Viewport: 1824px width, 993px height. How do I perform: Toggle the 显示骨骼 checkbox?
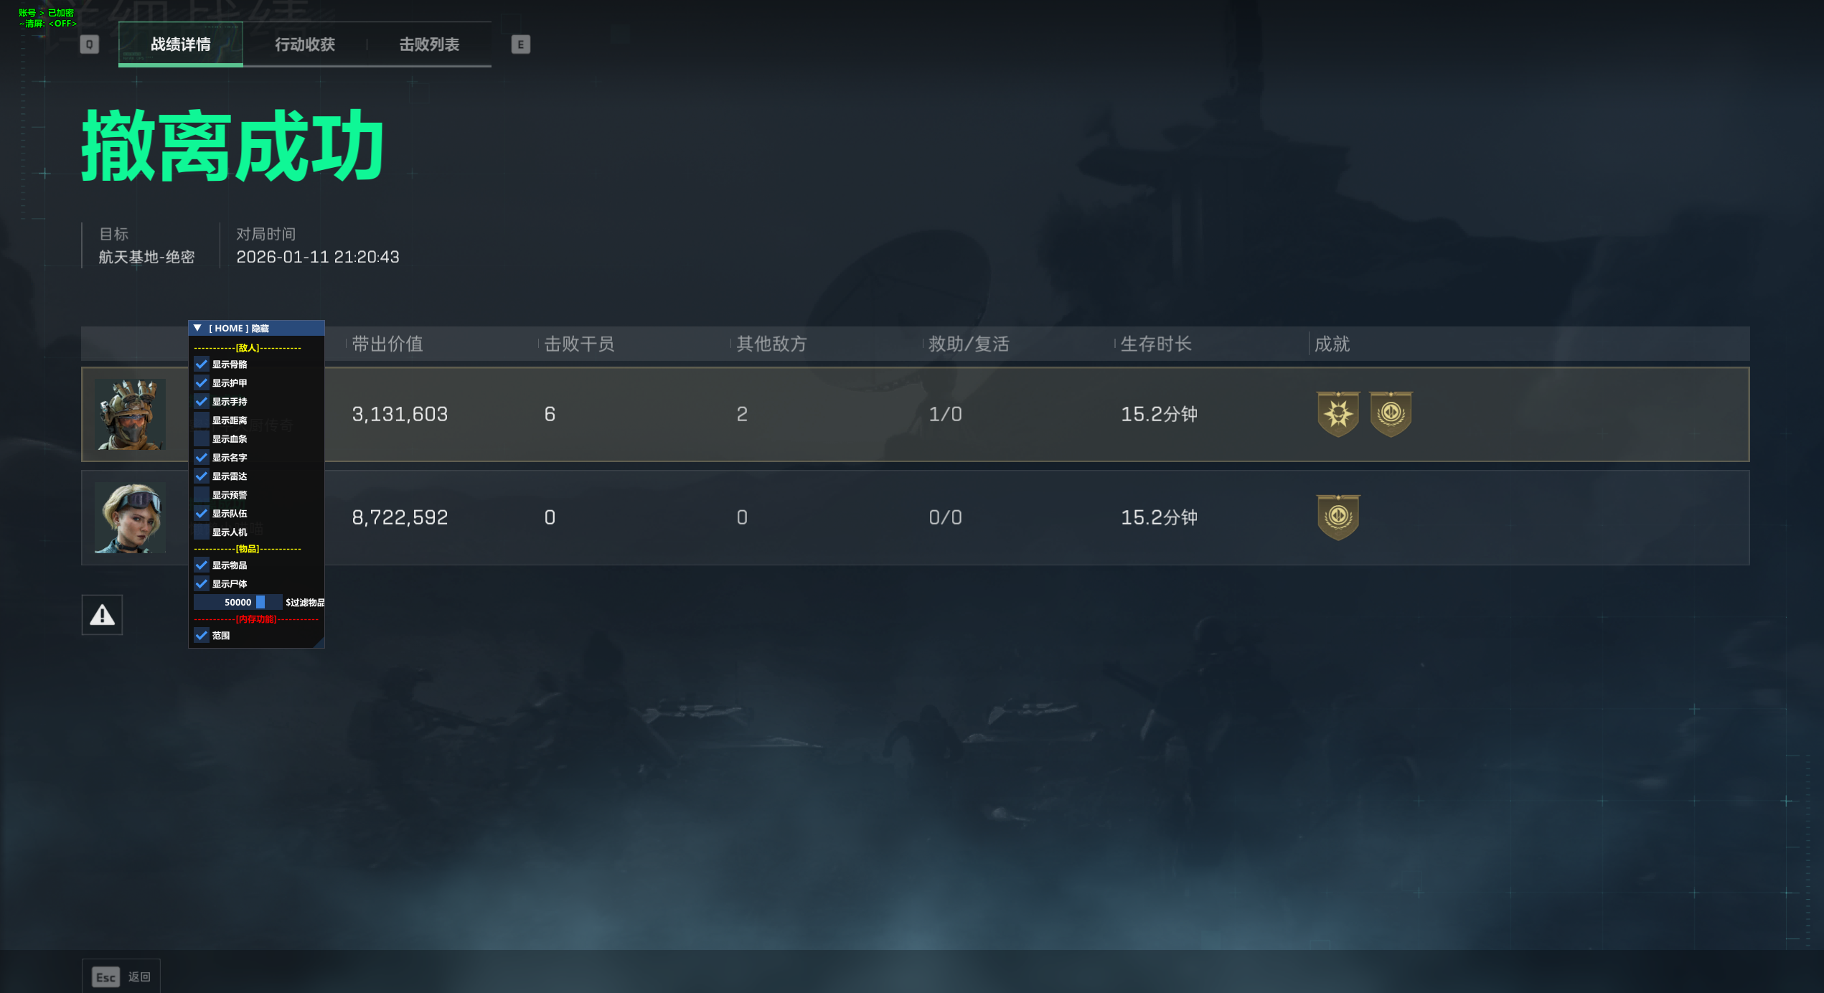pos(202,364)
